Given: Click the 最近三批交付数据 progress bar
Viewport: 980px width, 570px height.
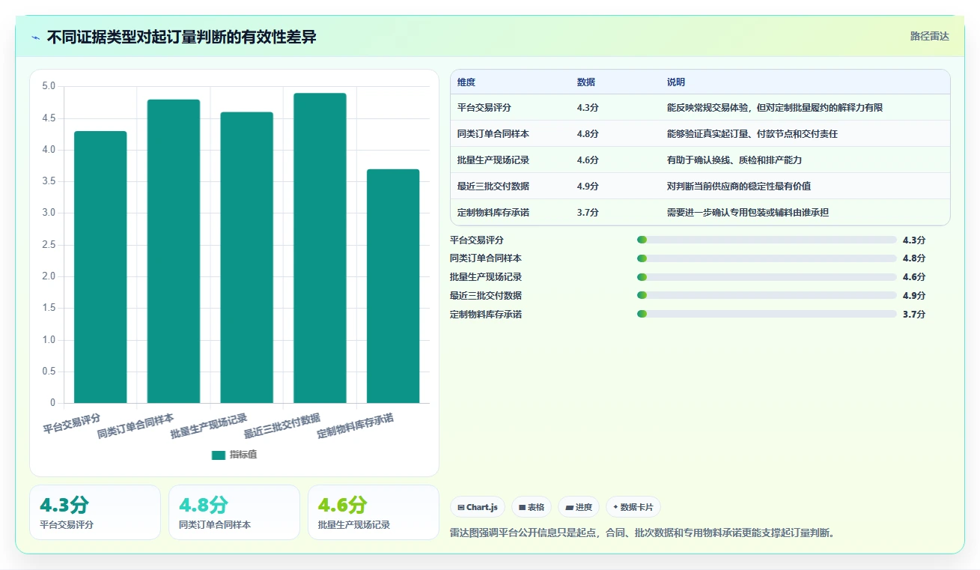Looking at the screenshot, I should tap(767, 295).
